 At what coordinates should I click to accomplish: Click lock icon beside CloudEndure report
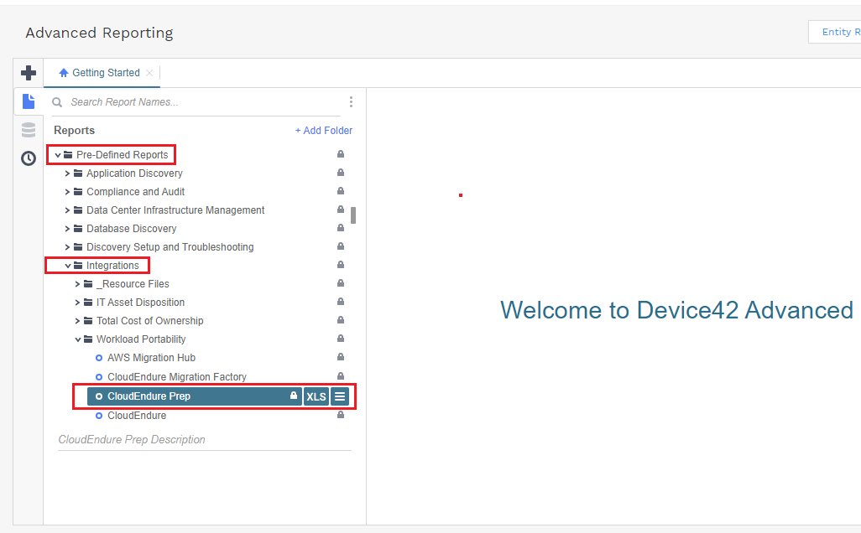pyautogui.click(x=341, y=415)
